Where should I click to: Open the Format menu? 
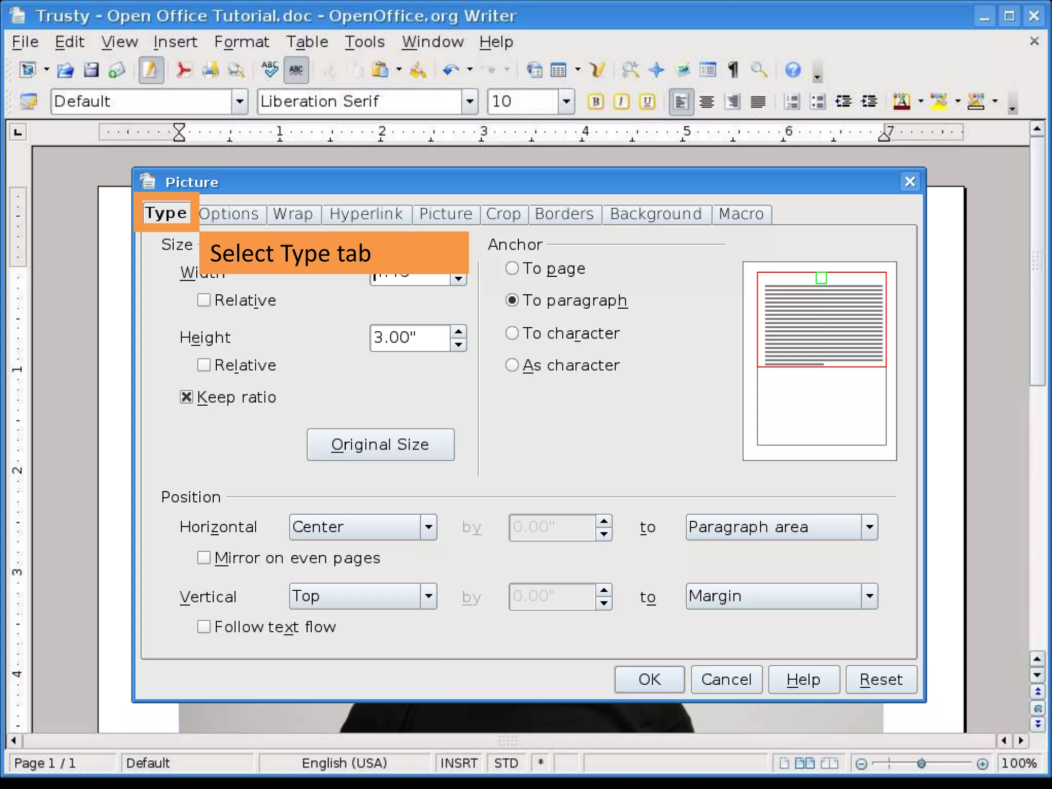(x=241, y=42)
